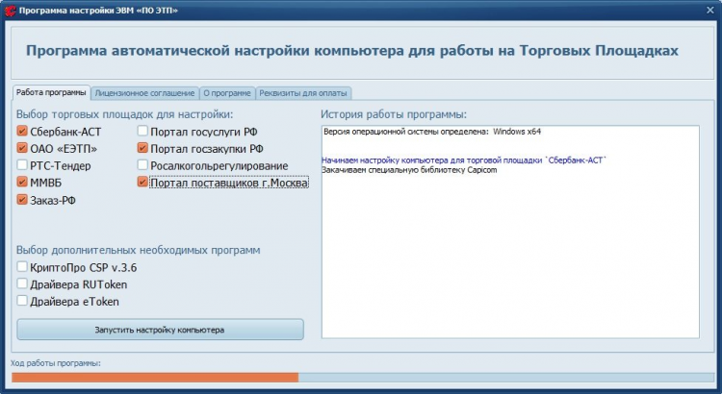The height and width of the screenshot is (394, 722).
Task: Close the ПО ЭТП window
Action: pyautogui.click(x=710, y=10)
